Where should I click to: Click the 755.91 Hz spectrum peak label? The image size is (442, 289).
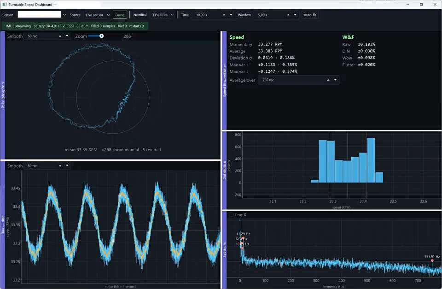coord(432,257)
